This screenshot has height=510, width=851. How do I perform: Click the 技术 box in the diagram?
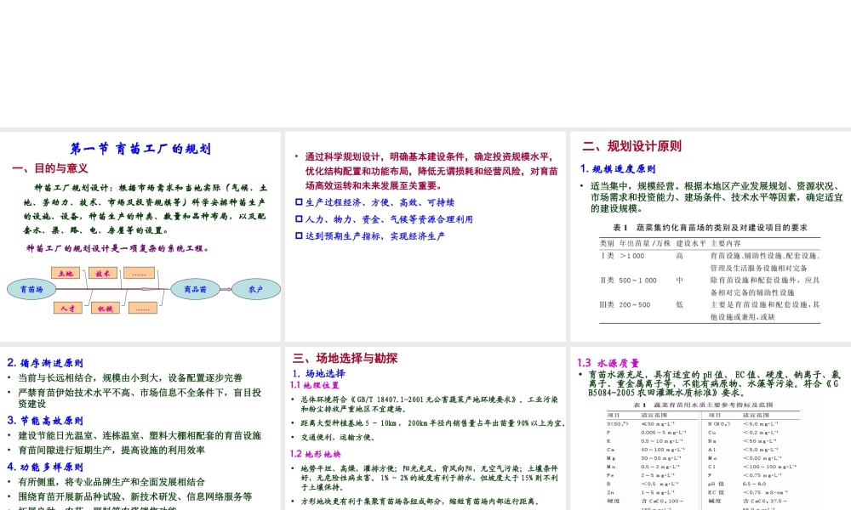click(x=103, y=273)
